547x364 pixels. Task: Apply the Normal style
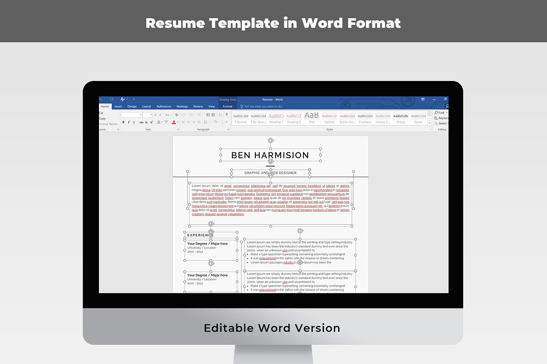(x=240, y=118)
